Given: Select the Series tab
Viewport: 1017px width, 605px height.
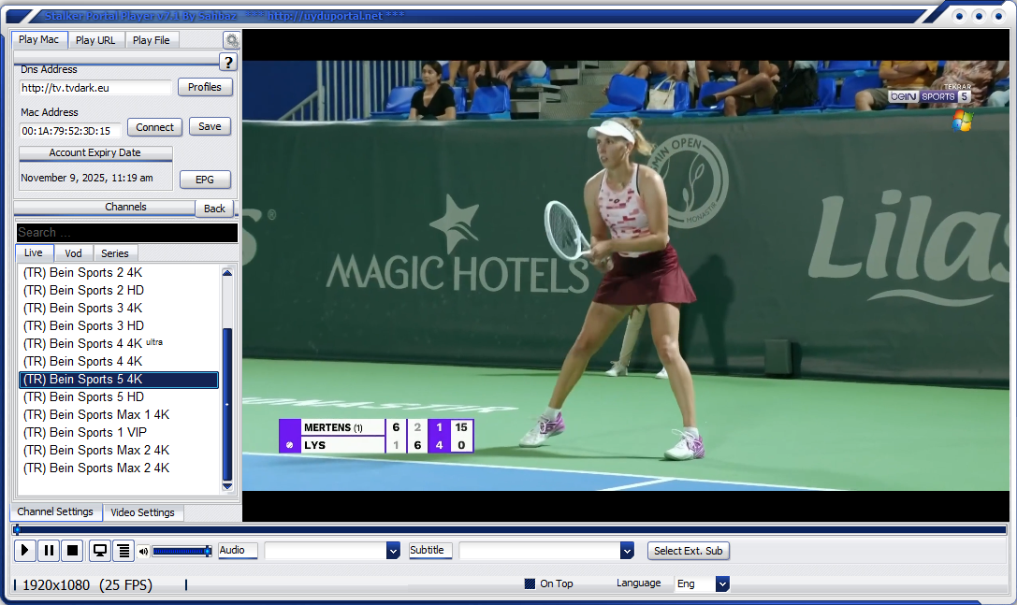Looking at the screenshot, I should (x=115, y=253).
